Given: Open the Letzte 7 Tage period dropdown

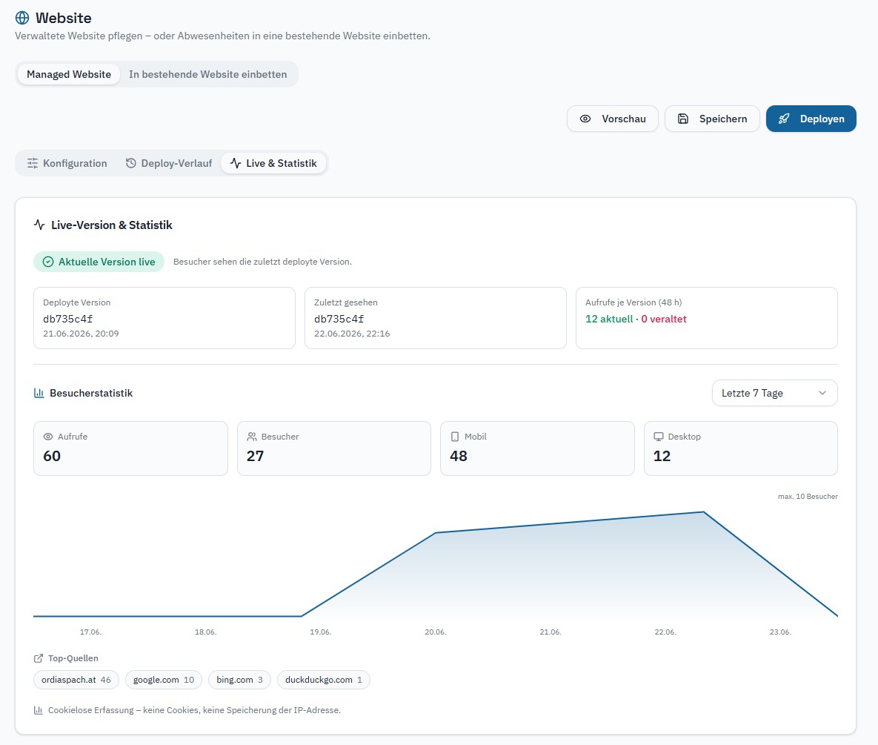Looking at the screenshot, I should pos(774,393).
